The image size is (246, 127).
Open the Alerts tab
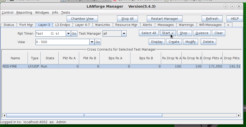(x=147, y=25)
